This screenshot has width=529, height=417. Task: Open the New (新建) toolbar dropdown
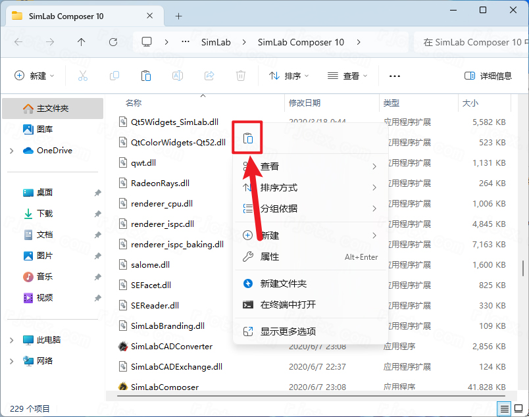pyautogui.click(x=34, y=76)
